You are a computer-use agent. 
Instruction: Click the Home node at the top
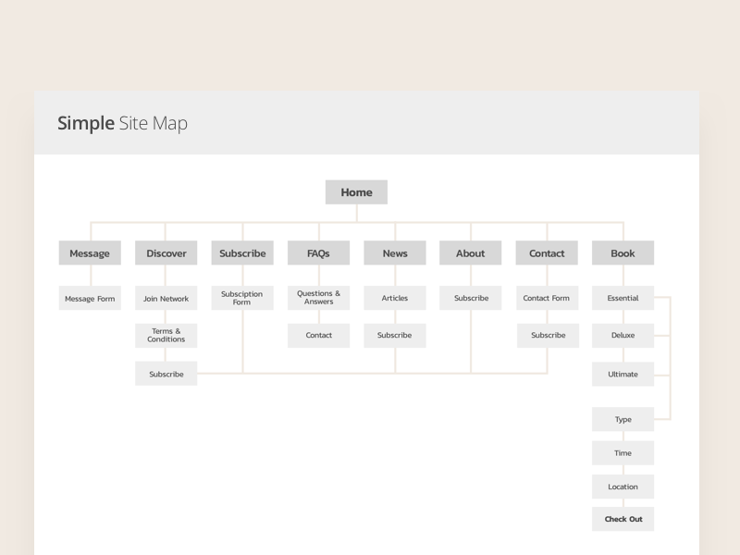coord(356,192)
